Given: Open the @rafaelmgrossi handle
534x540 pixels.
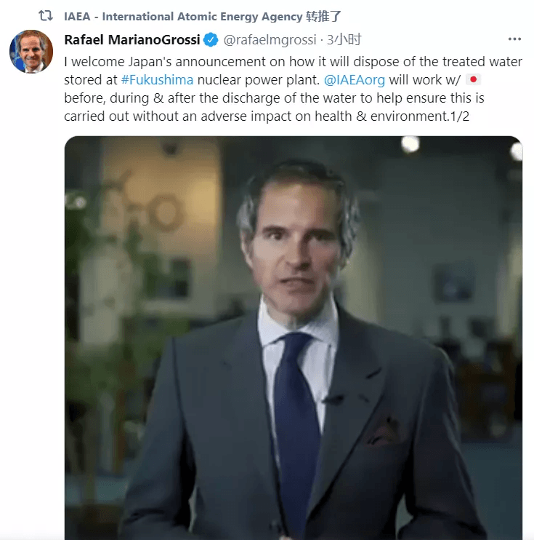Looking at the screenshot, I should tap(270, 40).
